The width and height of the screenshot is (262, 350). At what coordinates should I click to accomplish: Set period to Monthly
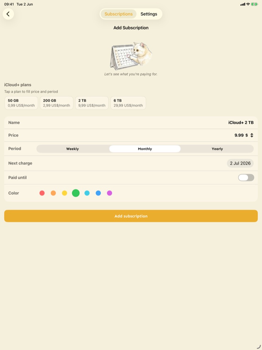click(x=145, y=149)
